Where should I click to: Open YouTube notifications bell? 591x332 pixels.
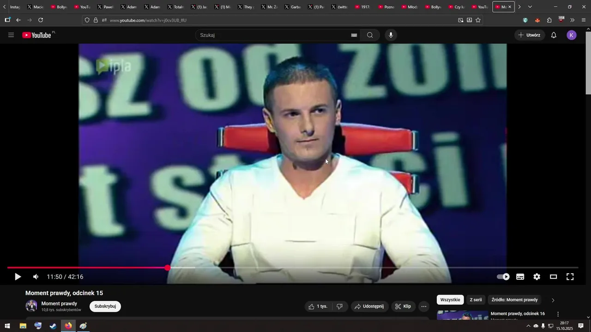pyautogui.click(x=554, y=35)
